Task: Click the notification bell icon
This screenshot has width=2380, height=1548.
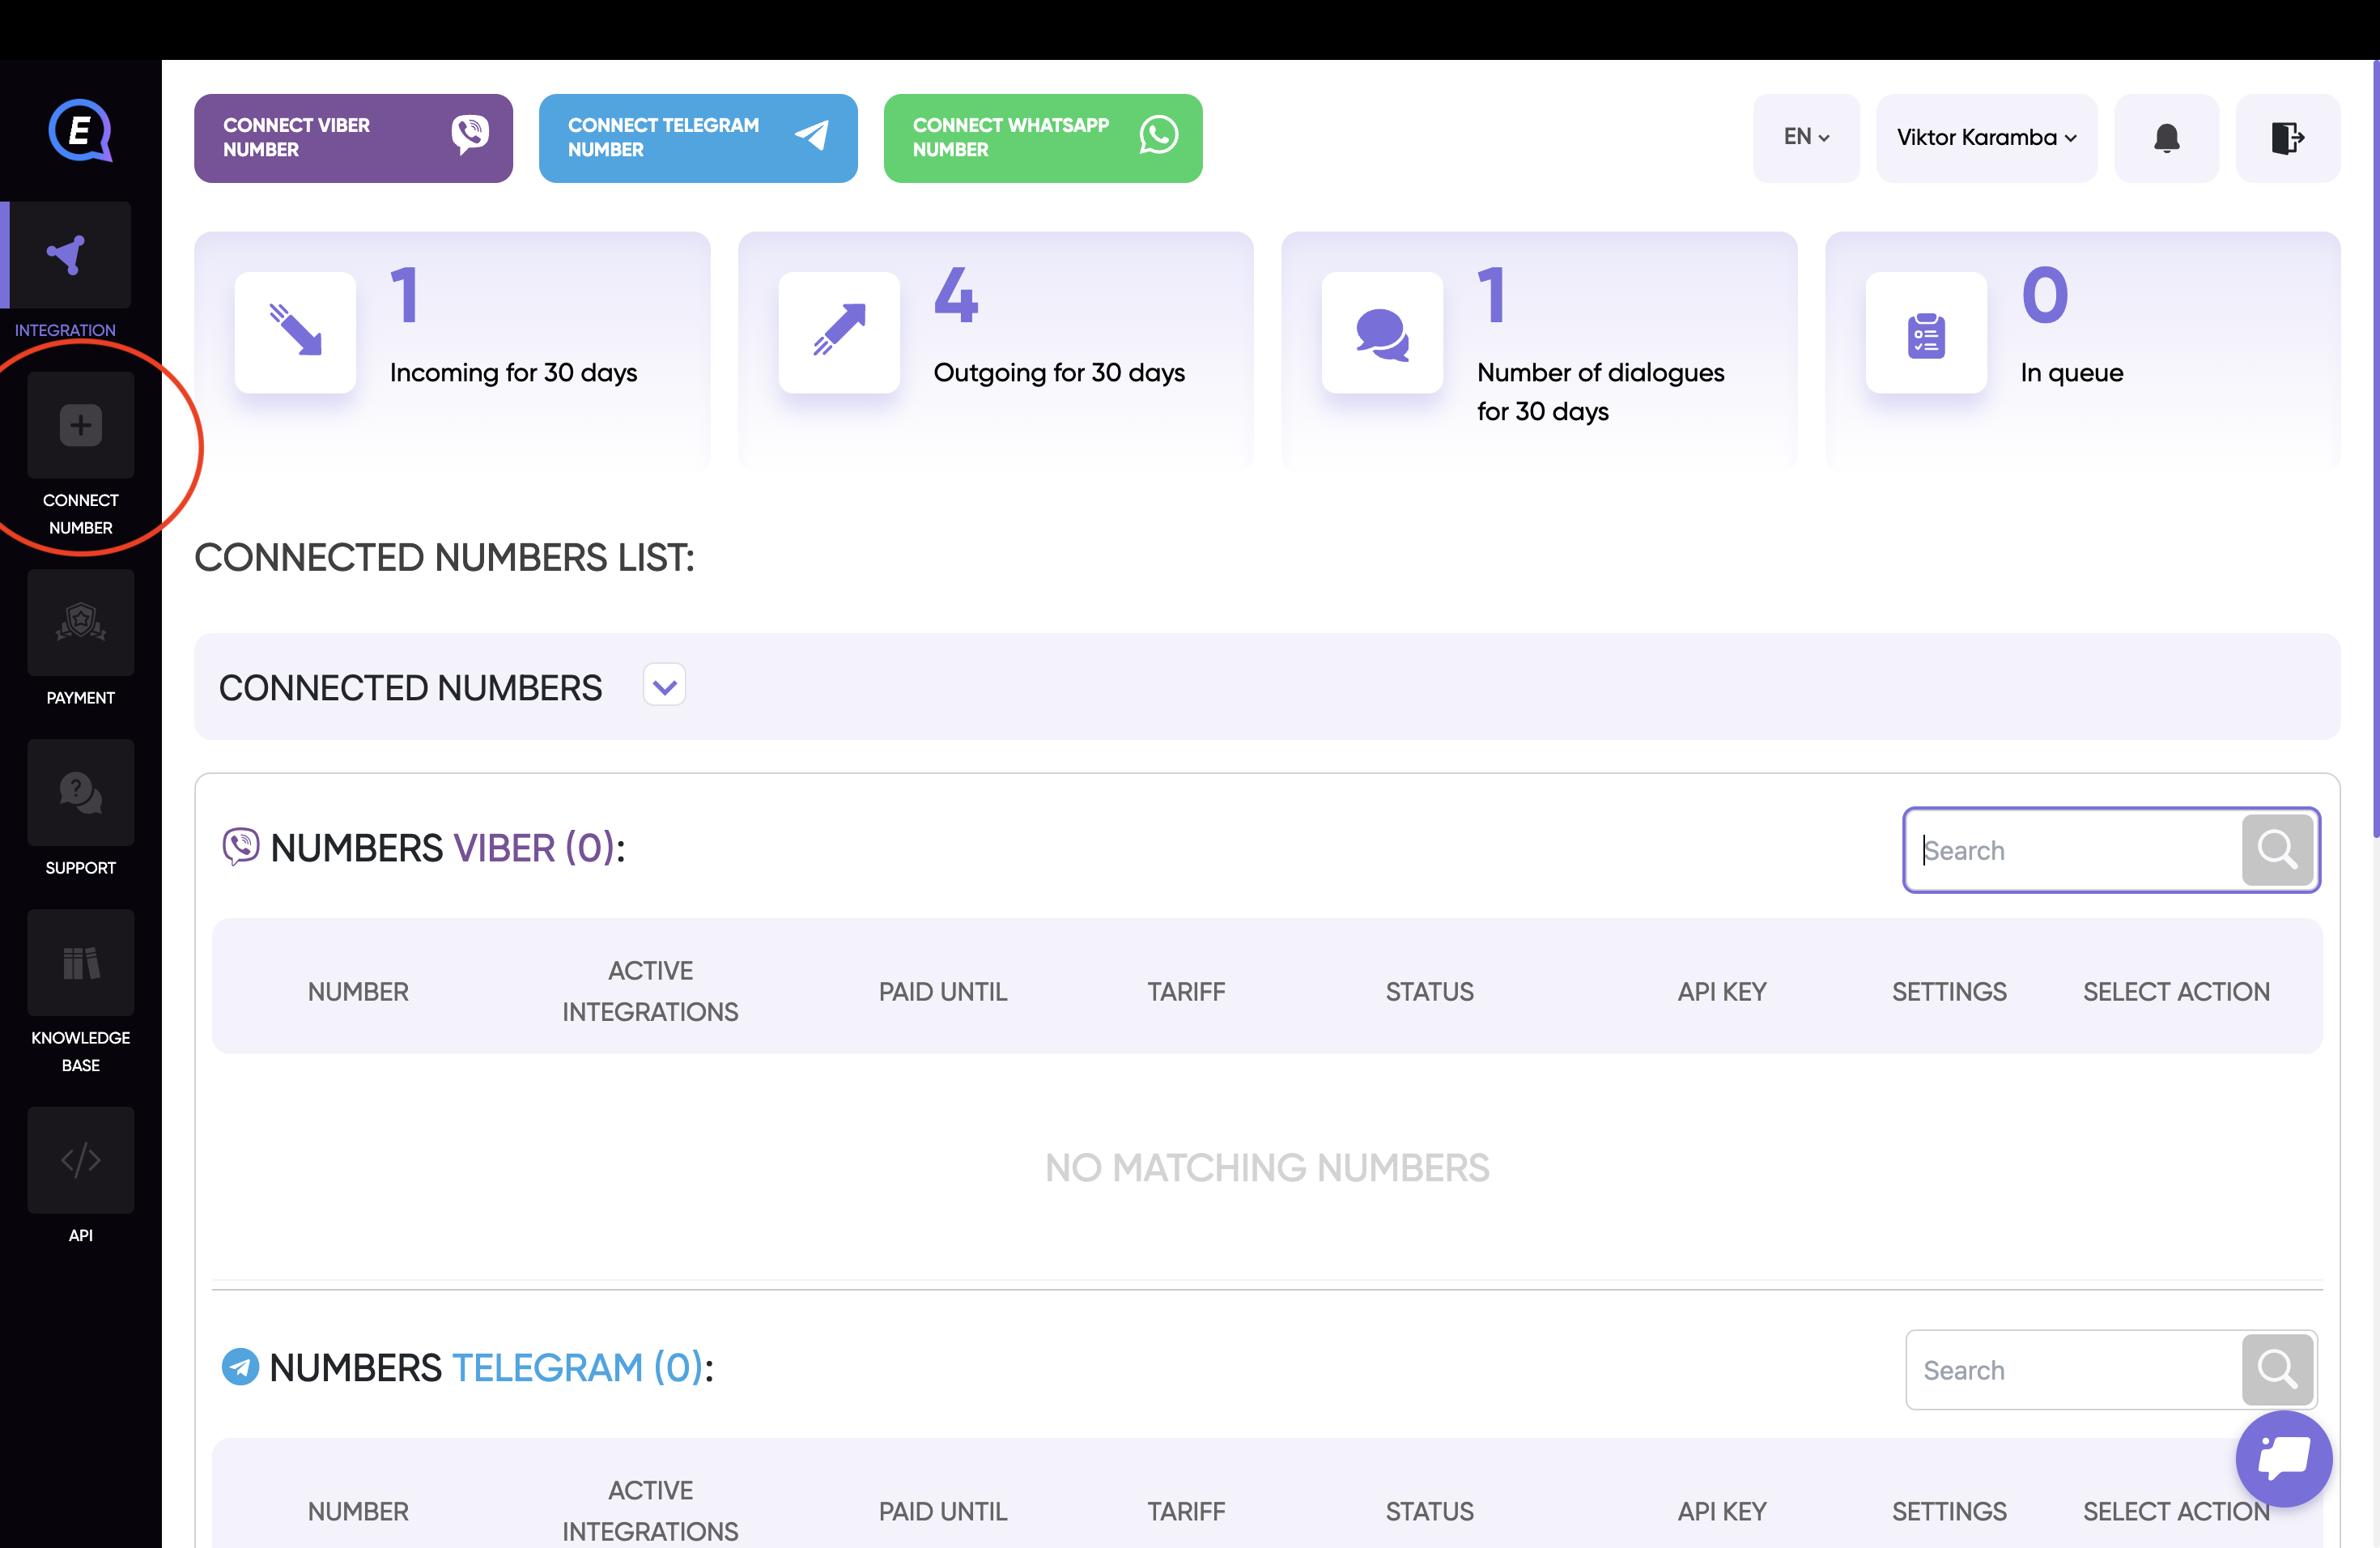Action: click(2166, 138)
